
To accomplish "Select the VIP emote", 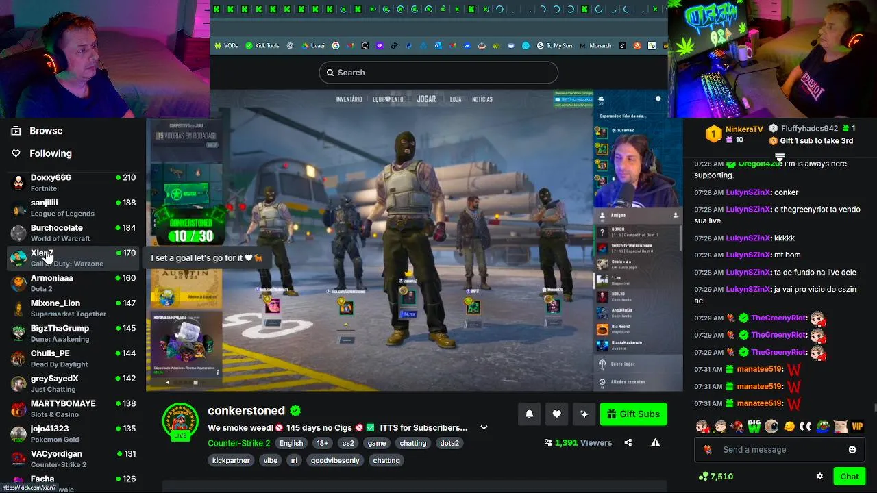I will click(858, 427).
